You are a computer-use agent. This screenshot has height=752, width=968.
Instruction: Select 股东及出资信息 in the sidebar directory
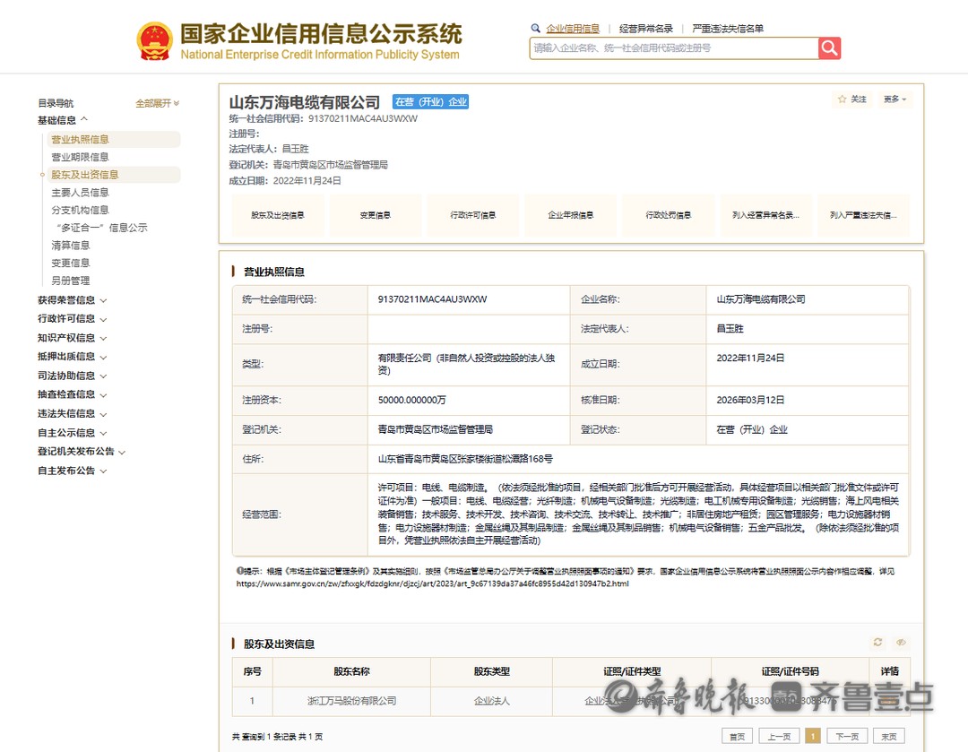point(114,175)
